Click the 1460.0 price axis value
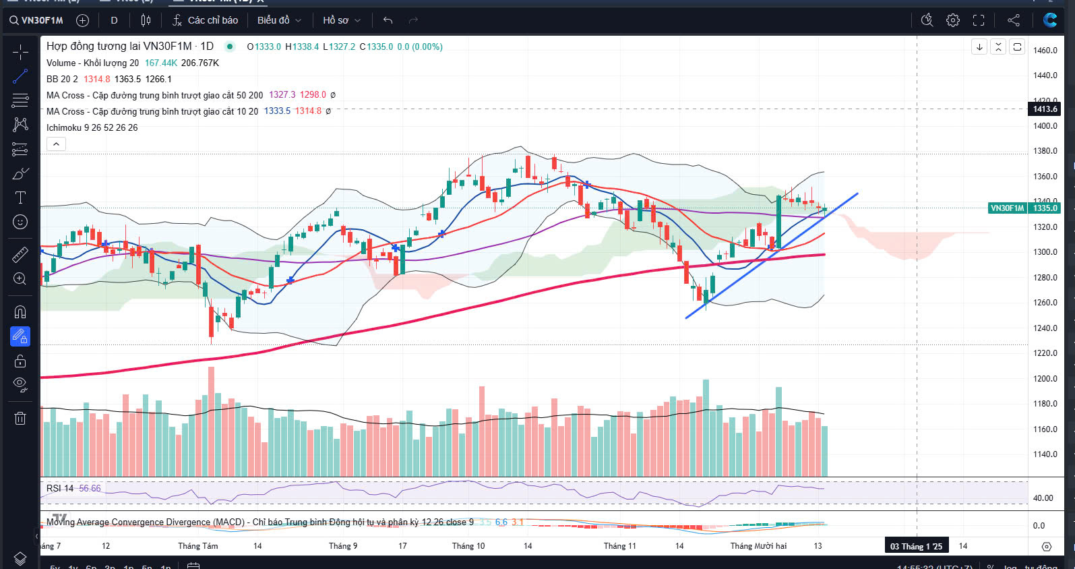The image size is (1075, 569). point(1045,51)
